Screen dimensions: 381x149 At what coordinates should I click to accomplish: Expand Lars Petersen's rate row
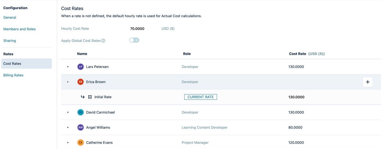click(68, 67)
